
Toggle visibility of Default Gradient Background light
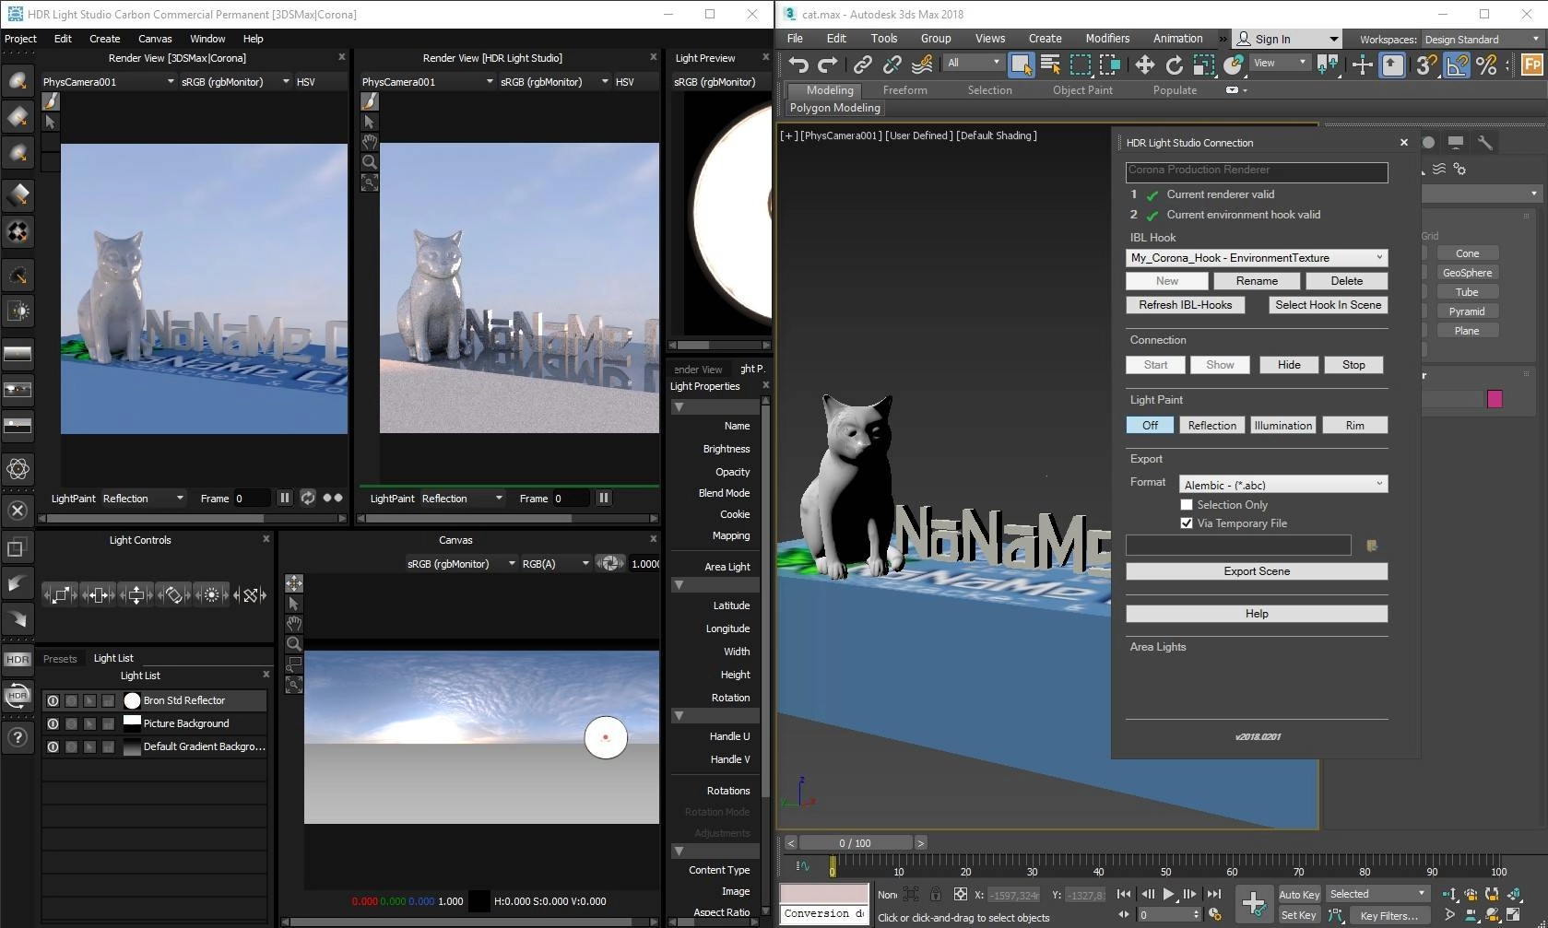[x=53, y=746]
